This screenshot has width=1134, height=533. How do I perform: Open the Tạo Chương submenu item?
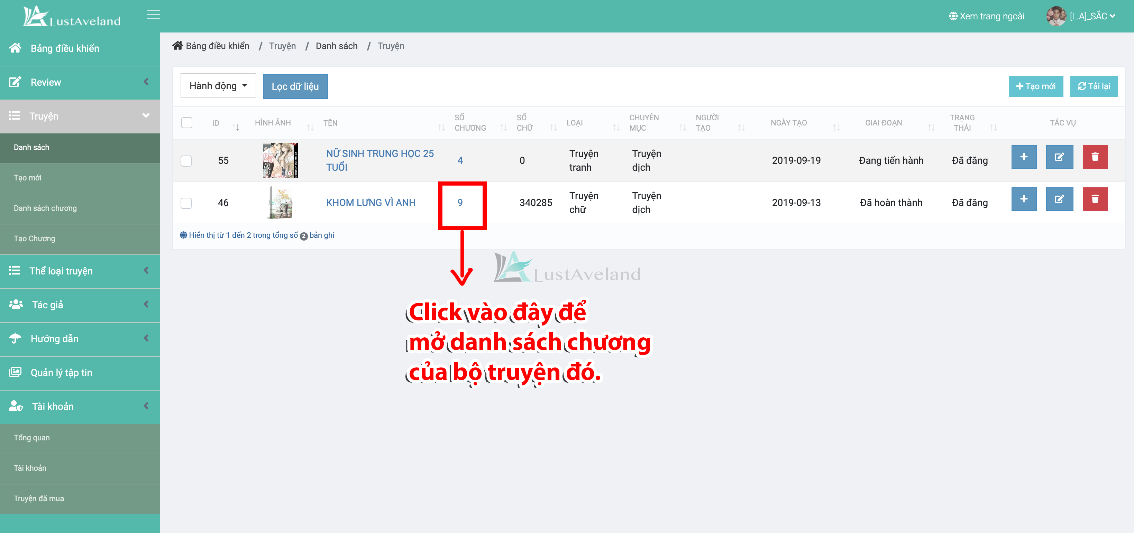tap(80, 239)
